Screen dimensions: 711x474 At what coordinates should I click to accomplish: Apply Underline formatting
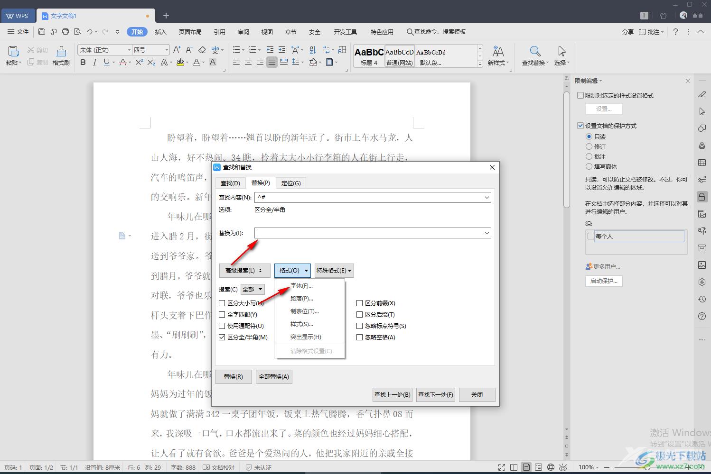coord(106,62)
